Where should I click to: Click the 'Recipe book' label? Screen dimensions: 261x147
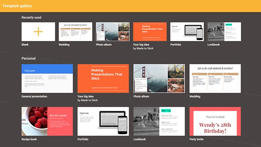point(29,139)
